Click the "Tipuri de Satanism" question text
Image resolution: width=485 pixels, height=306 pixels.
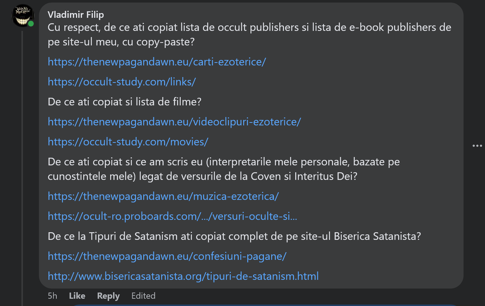[234, 236]
